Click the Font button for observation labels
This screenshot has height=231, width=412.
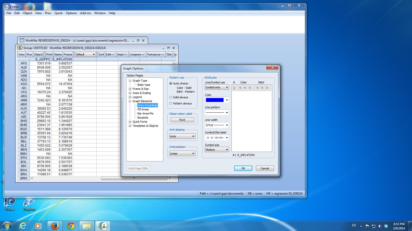point(182,120)
